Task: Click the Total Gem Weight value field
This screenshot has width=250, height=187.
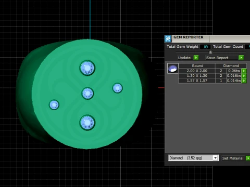Action: 205,47
